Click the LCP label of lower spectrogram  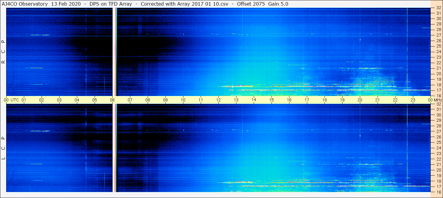(3, 148)
